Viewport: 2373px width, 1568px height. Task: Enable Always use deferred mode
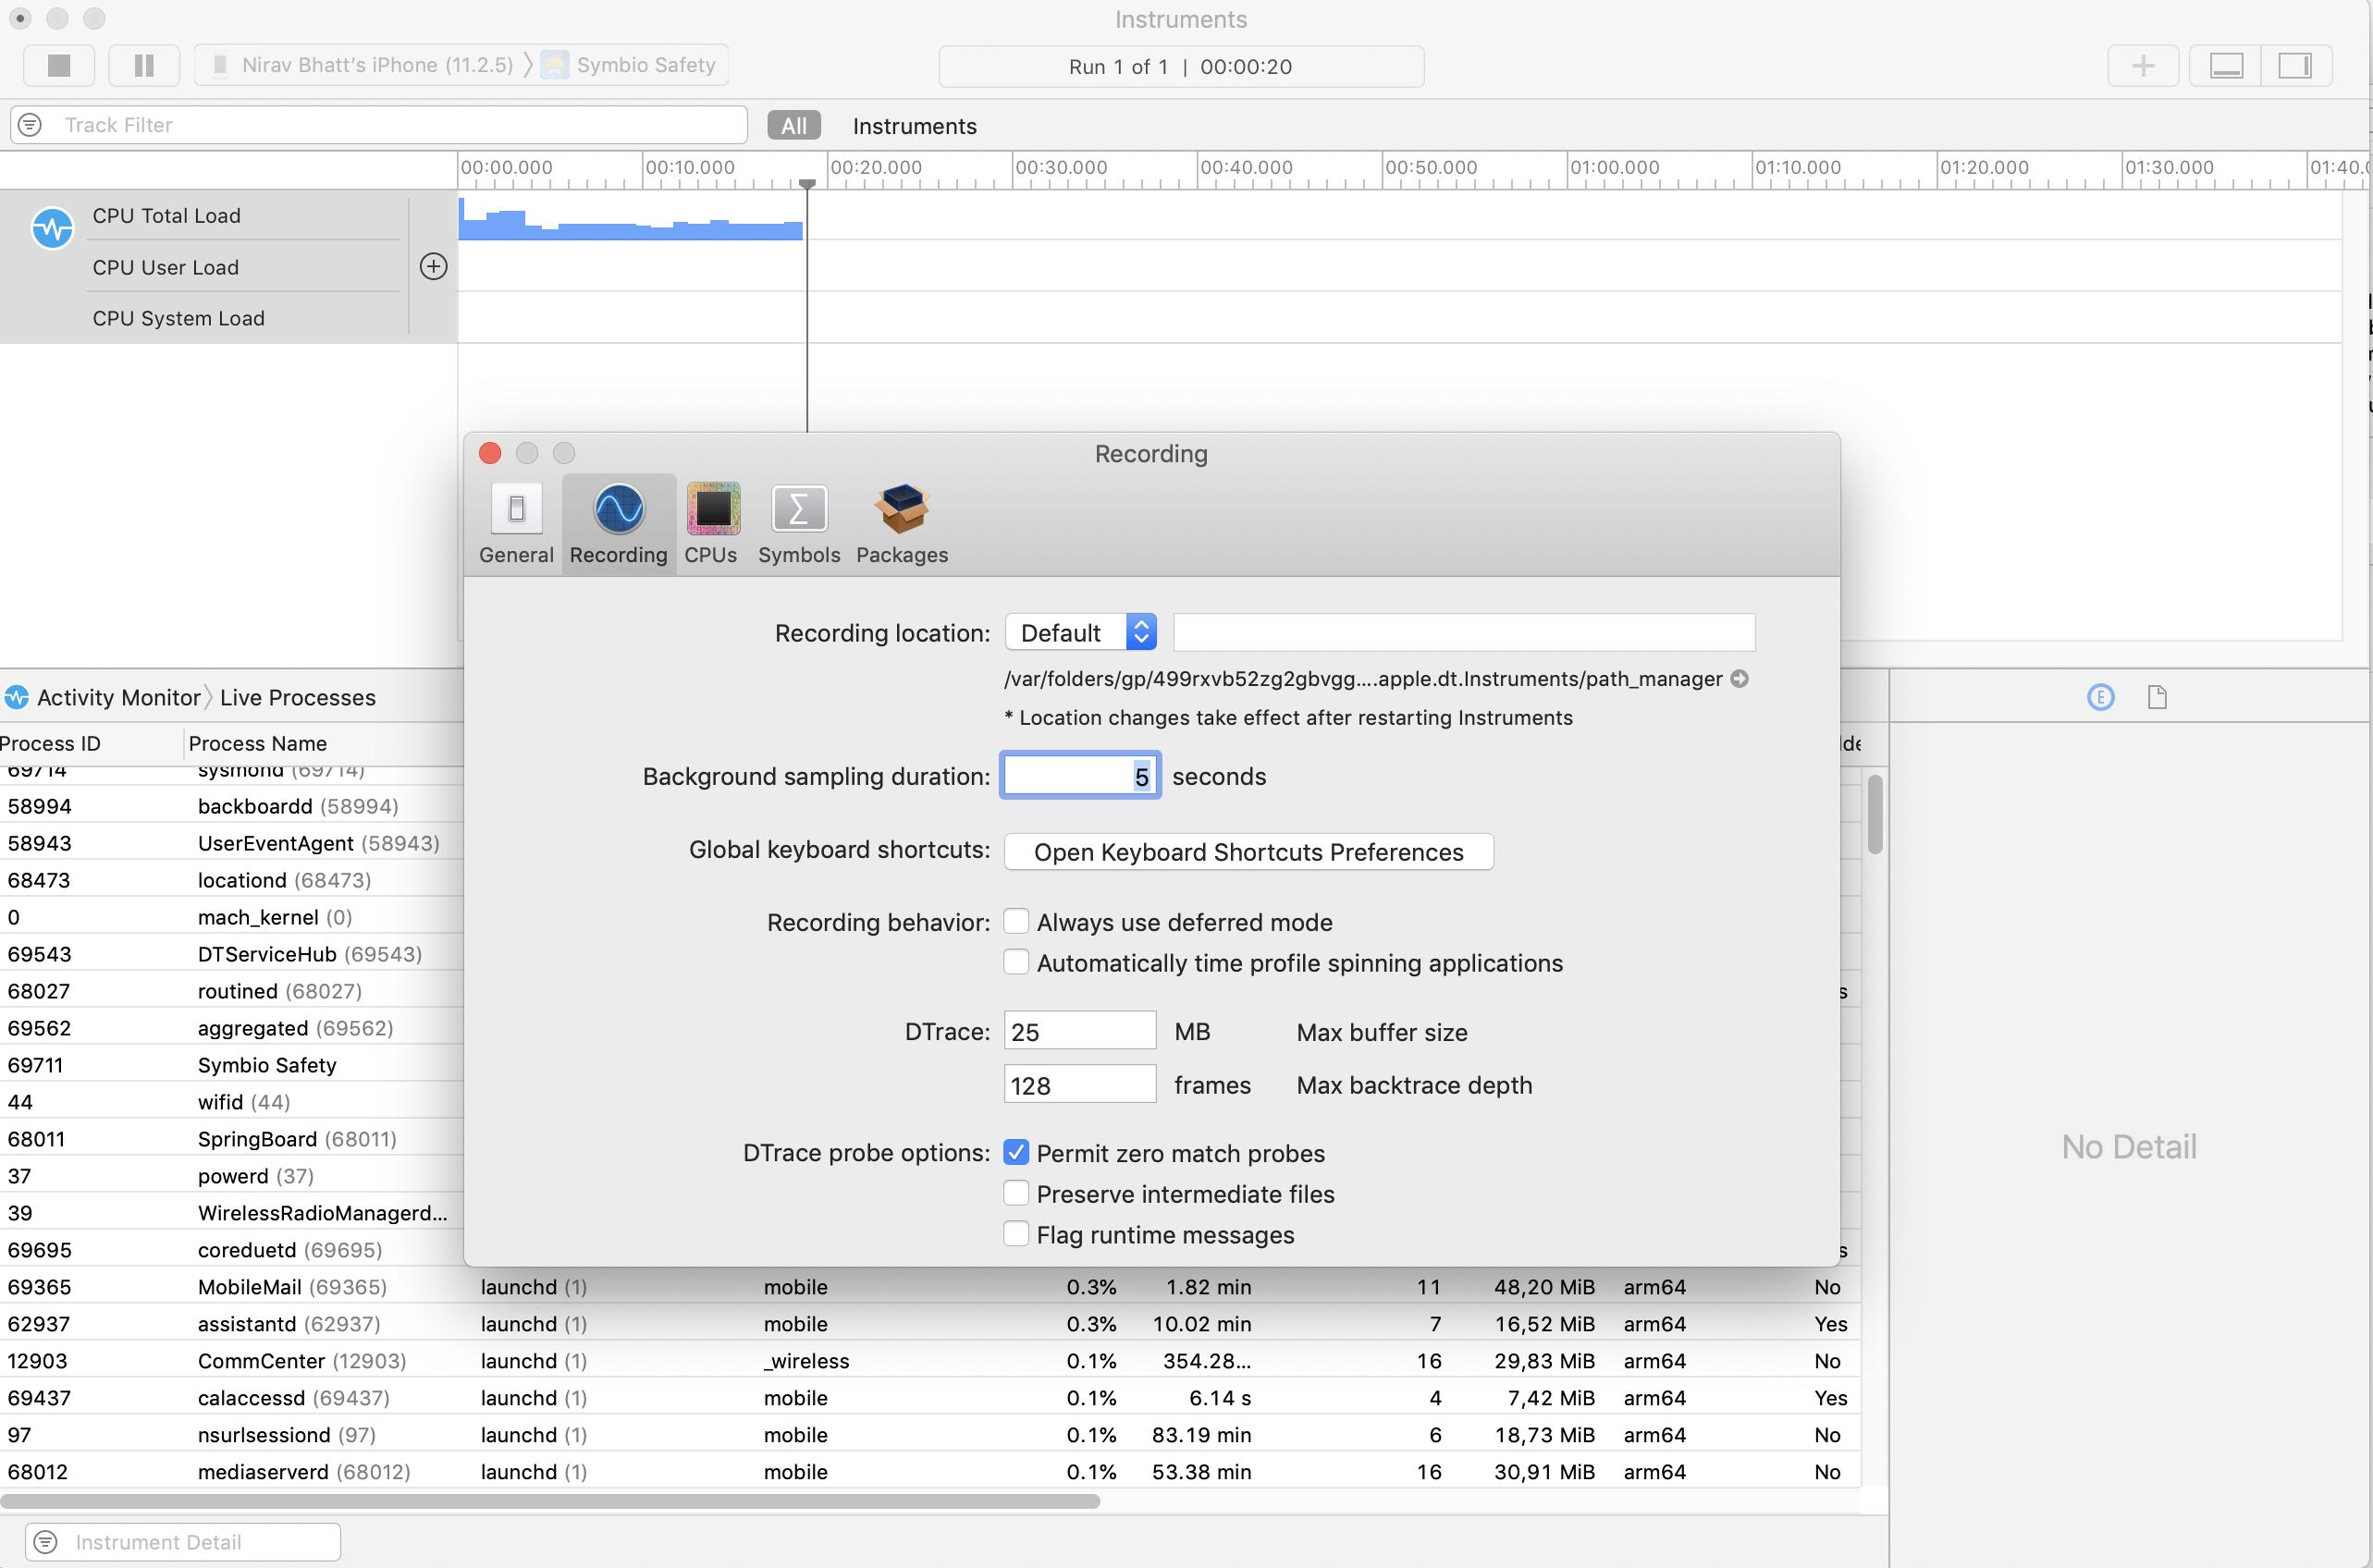click(x=1016, y=921)
